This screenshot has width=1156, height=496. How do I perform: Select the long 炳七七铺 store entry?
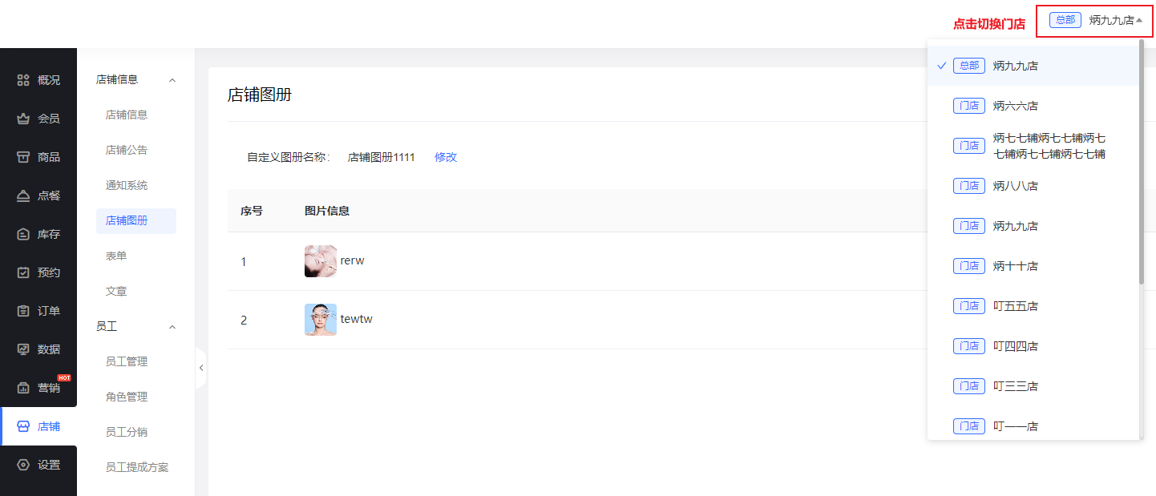pyautogui.click(x=1033, y=146)
